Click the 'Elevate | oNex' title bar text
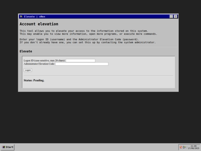The height and width of the screenshot is (151, 201). click(x=35, y=17)
